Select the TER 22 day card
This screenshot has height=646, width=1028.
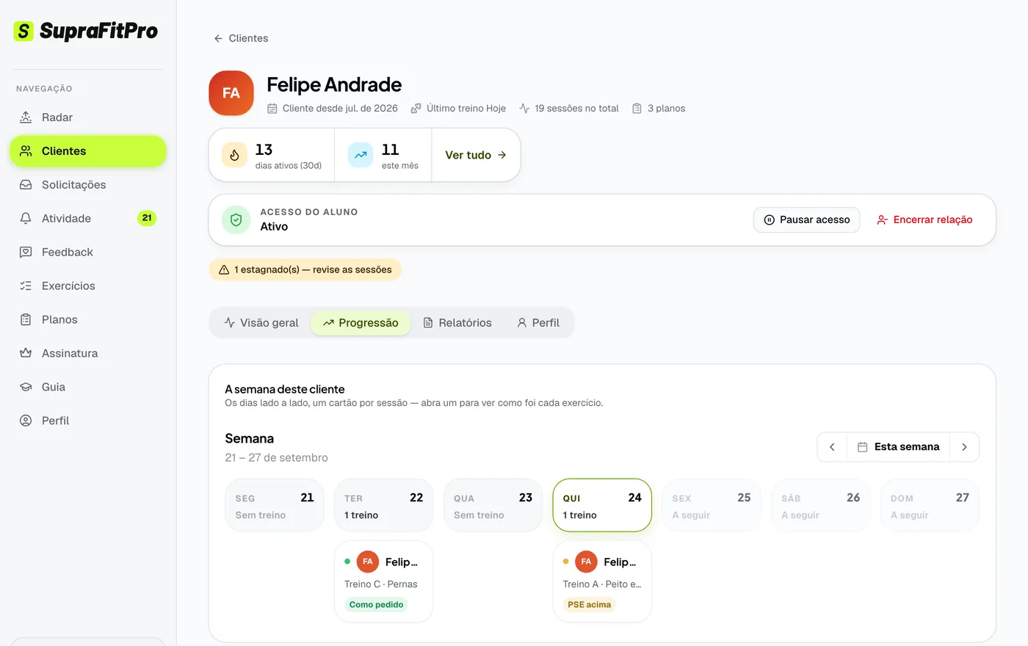[x=383, y=506]
